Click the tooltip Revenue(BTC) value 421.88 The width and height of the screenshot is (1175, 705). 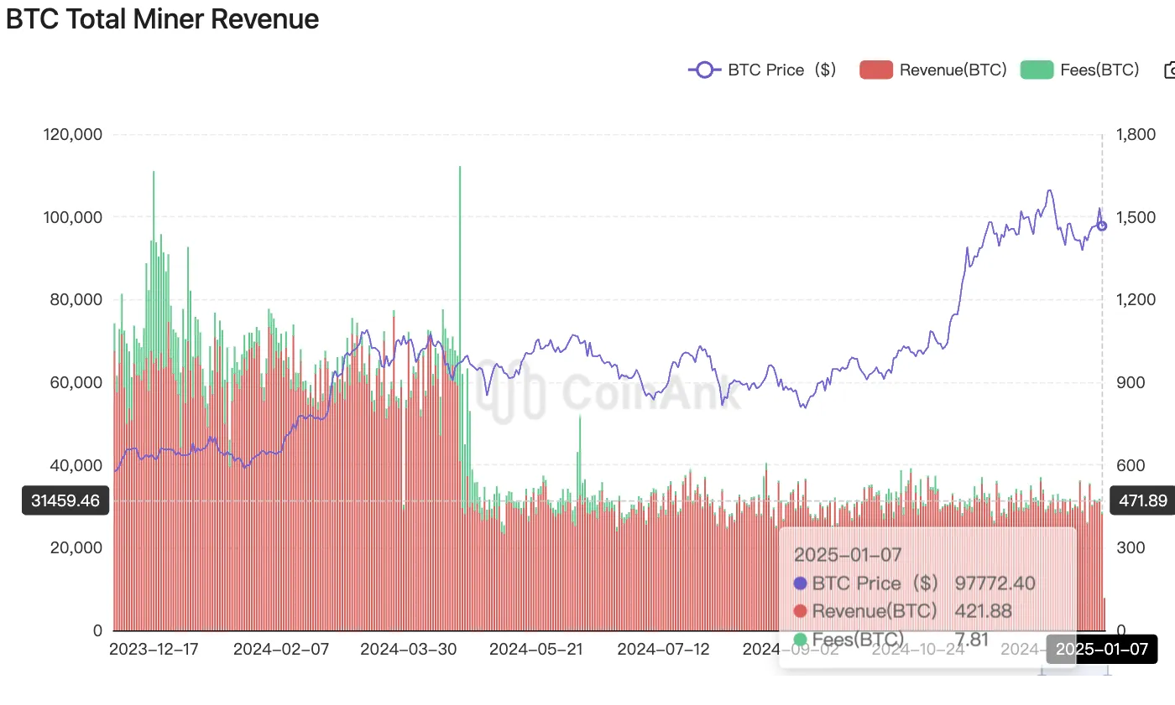pos(984,611)
